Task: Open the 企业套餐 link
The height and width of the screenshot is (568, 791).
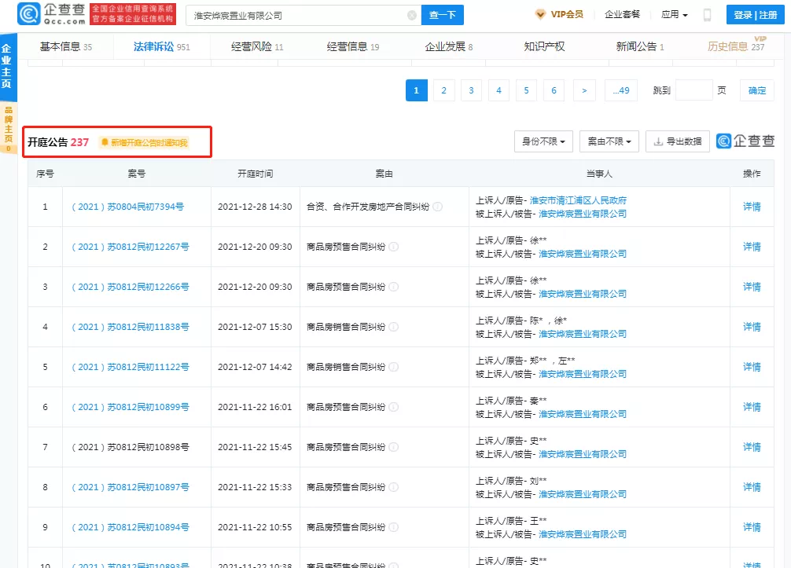Action: pyautogui.click(x=622, y=15)
